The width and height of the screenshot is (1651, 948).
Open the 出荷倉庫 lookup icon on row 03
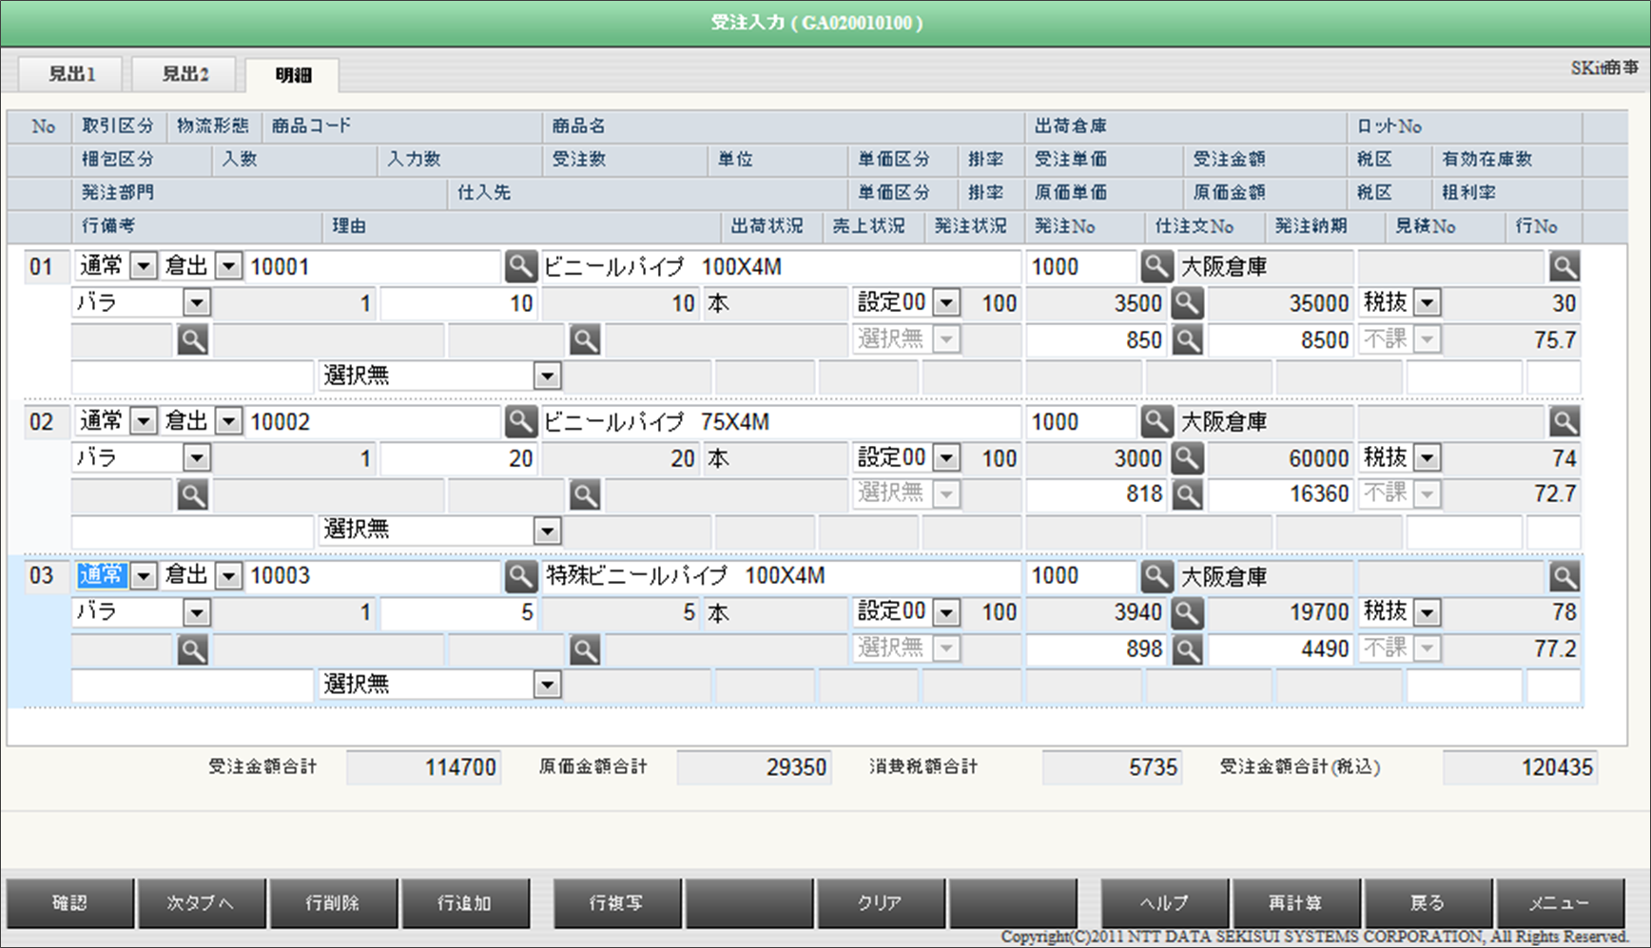(1156, 575)
